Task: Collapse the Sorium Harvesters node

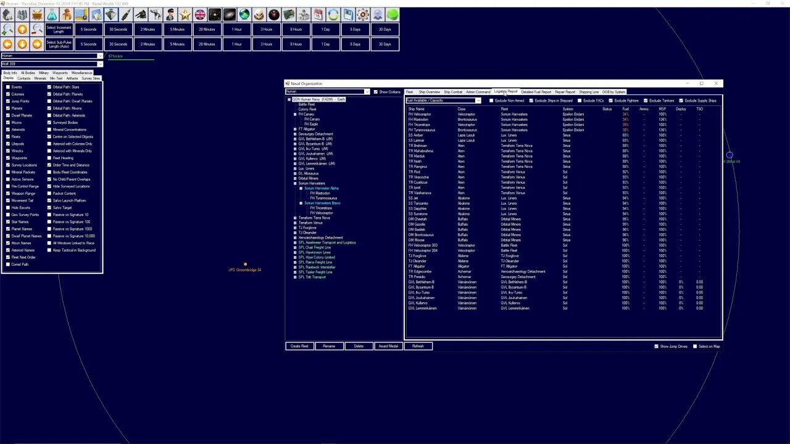Action: coord(295,183)
